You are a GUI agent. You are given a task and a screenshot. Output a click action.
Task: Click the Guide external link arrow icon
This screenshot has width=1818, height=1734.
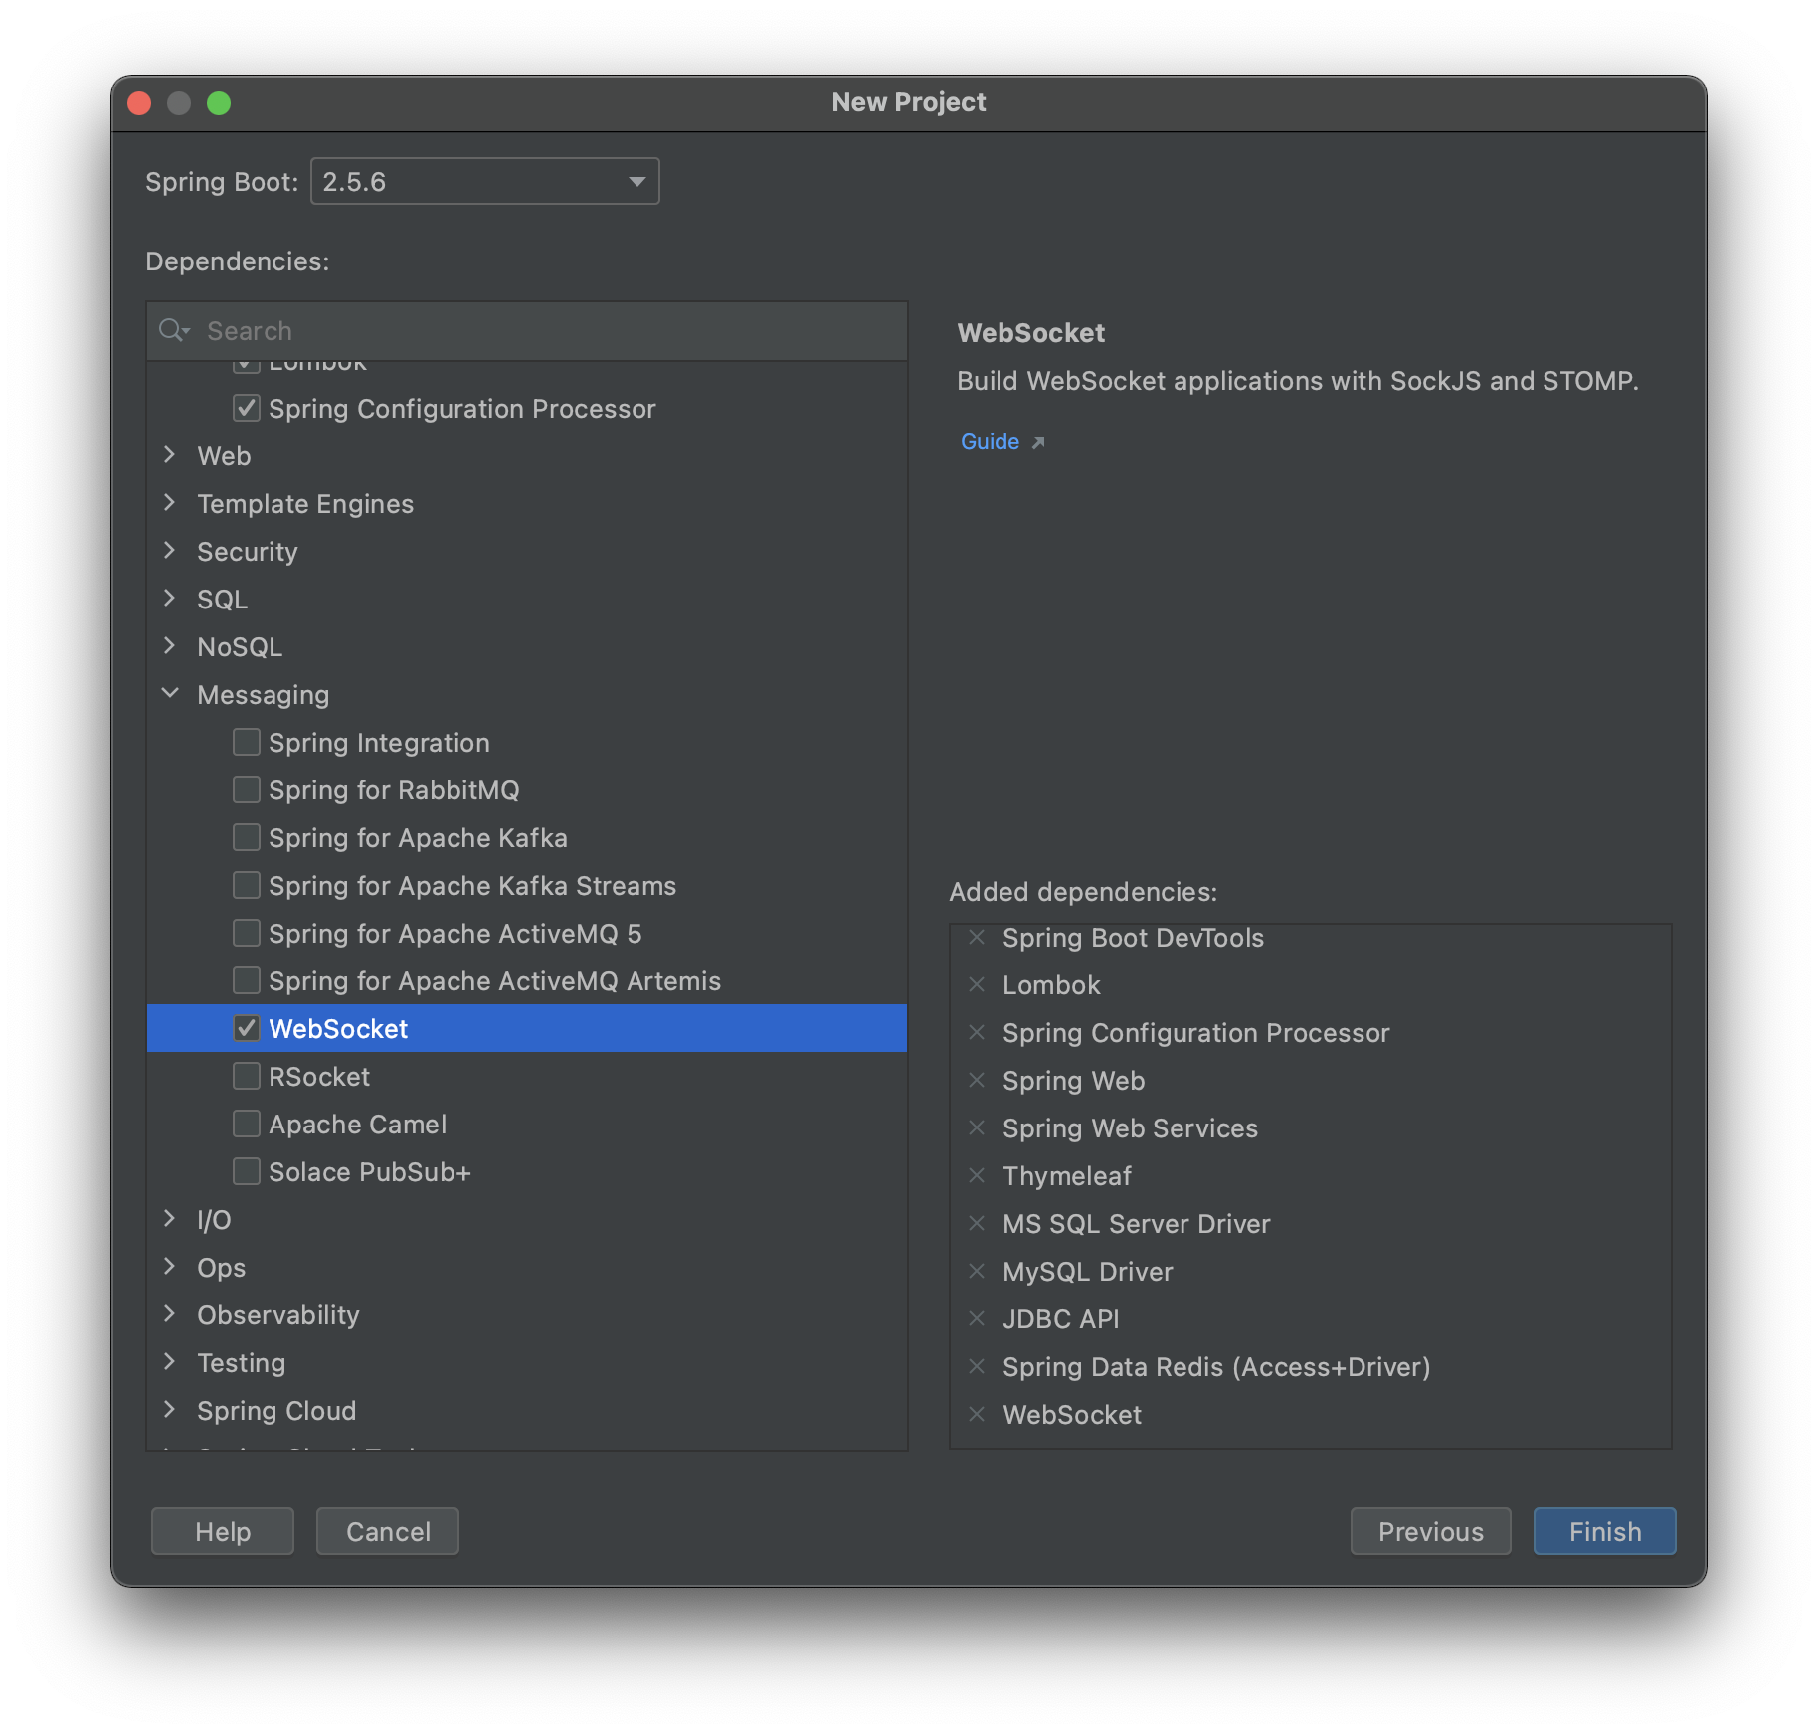(1038, 442)
